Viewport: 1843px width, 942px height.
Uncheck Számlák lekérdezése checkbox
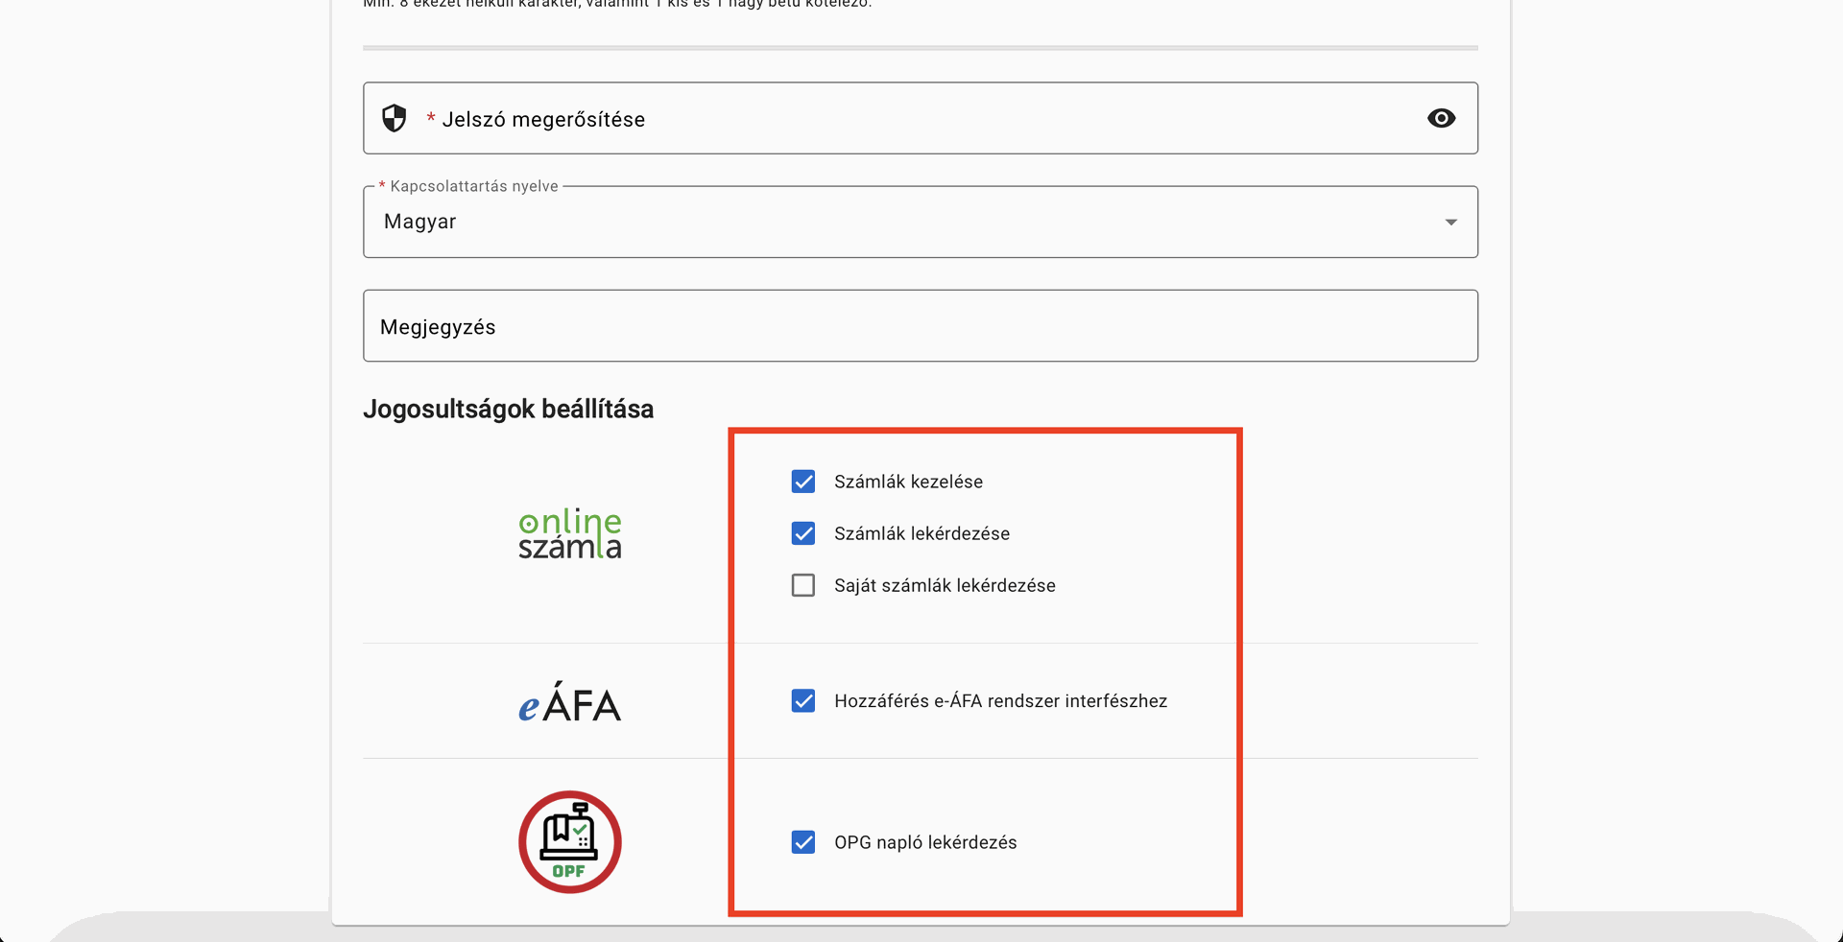tap(803, 533)
